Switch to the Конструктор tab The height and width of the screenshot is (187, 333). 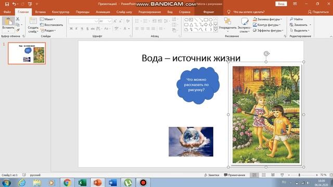point(60,12)
